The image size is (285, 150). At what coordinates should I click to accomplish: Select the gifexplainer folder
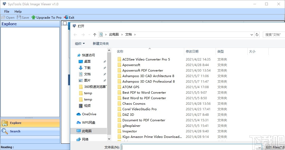coord(131,126)
